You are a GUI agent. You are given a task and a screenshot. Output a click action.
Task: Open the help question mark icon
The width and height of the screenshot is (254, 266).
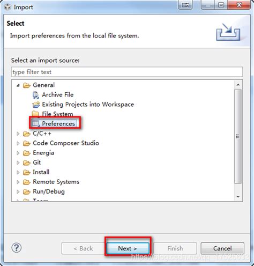coord(17,248)
